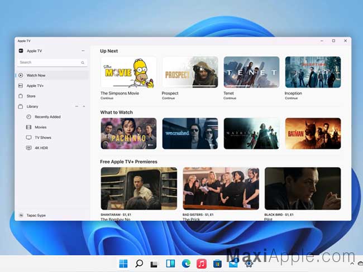This screenshot has width=363, height=272.
Task: Open Settings gear on the taskbar
Action: tap(249, 264)
